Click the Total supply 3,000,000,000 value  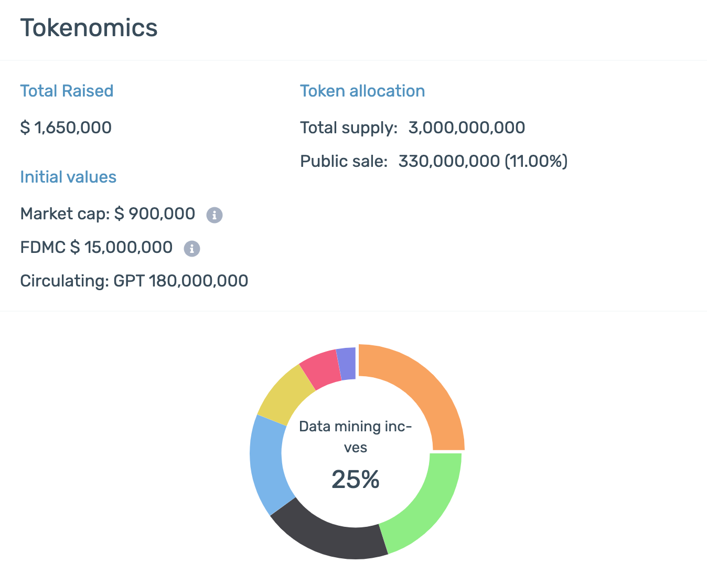click(x=466, y=128)
